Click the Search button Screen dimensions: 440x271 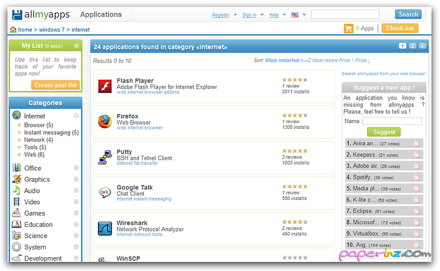click(x=408, y=14)
